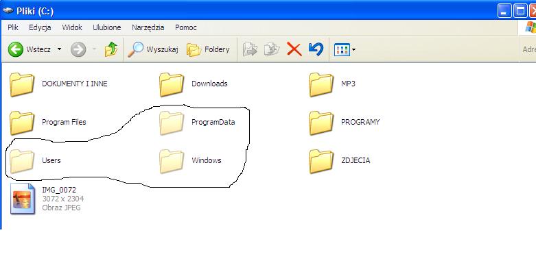Select the hidden Users folder icon
536x274 pixels.
click(x=22, y=161)
